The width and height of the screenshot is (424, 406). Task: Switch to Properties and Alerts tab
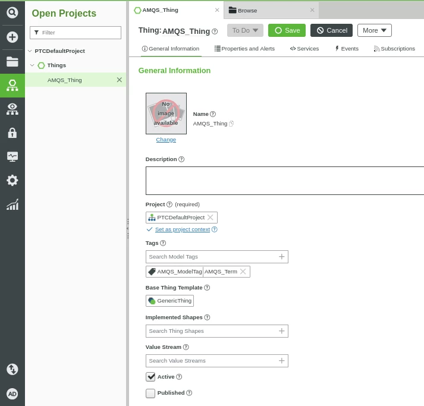[x=244, y=49]
